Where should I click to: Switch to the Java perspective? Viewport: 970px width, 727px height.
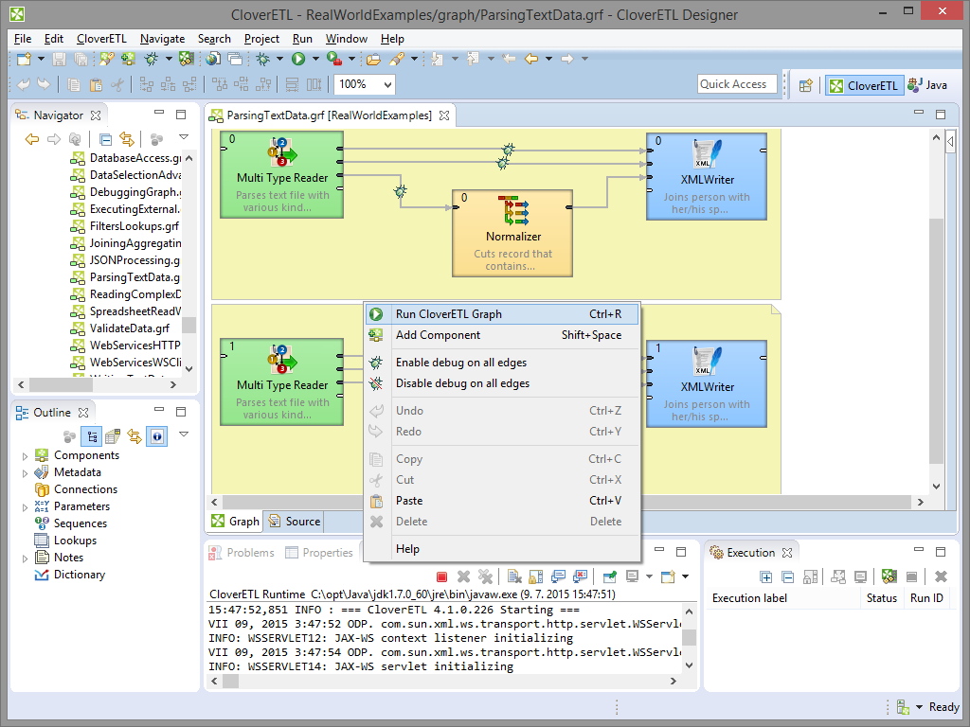pos(927,85)
